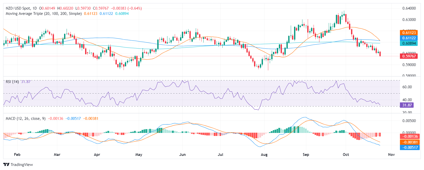Click the May label on time axis
This screenshot has height=170, width=424.
coord(139,155)
